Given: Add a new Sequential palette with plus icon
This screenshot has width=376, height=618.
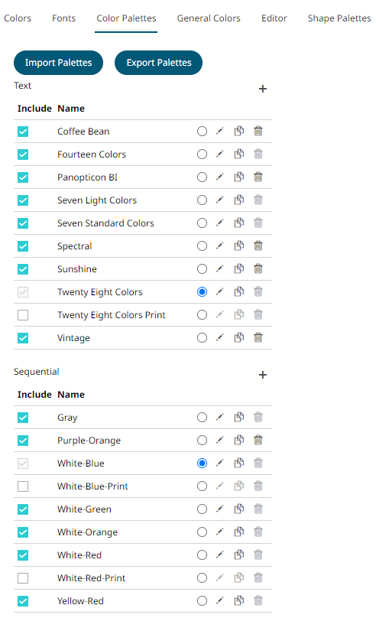Looking at the screenshot, I should click(263, 375).
